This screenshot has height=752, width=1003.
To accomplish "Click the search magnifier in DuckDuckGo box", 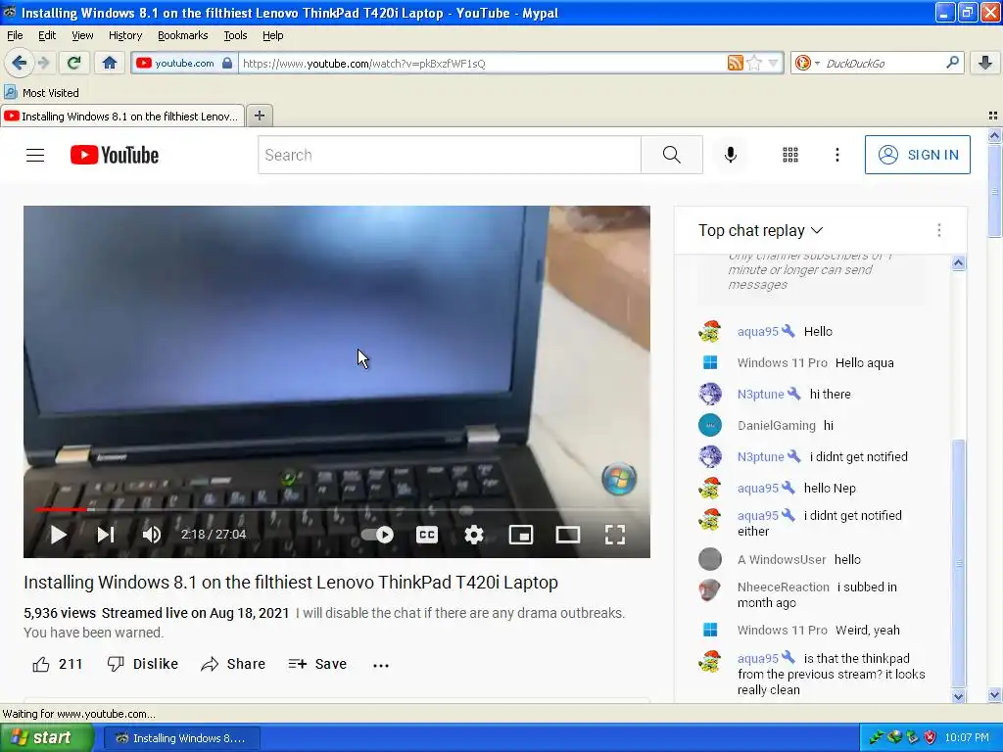I will [x=952, y=63].
